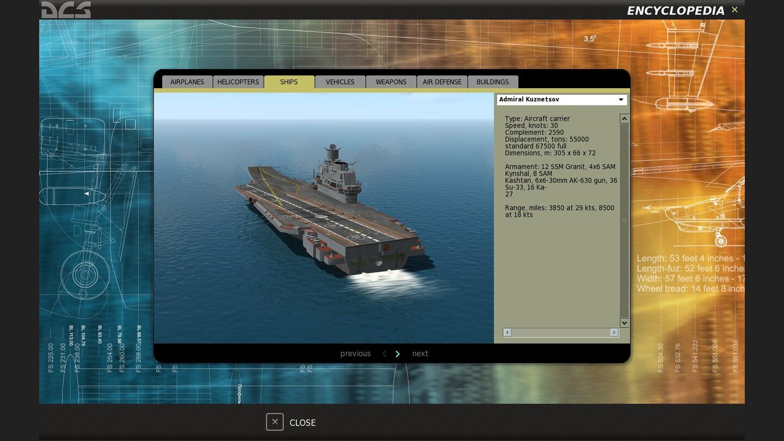Go to the Vehicles tab

340,82
